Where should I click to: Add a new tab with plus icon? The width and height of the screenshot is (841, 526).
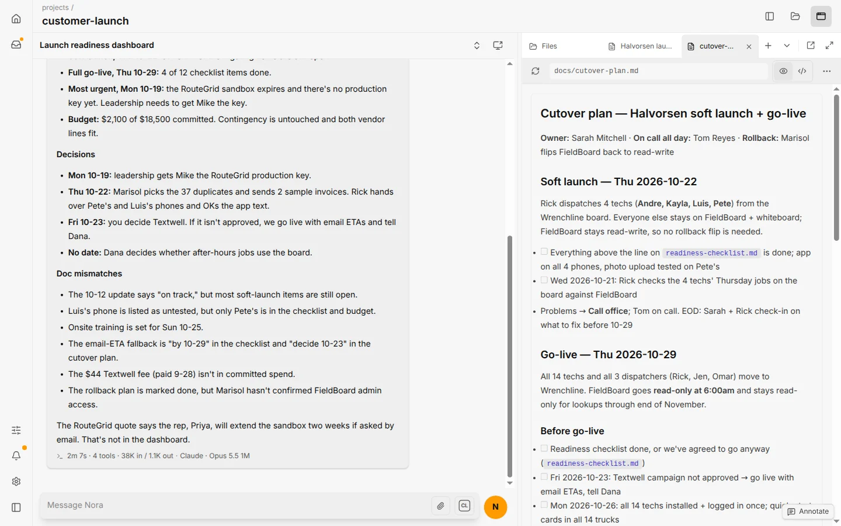coord(769,46)
